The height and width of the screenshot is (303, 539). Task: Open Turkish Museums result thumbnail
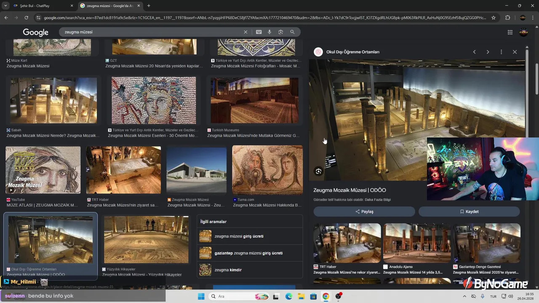coord(254,101)
